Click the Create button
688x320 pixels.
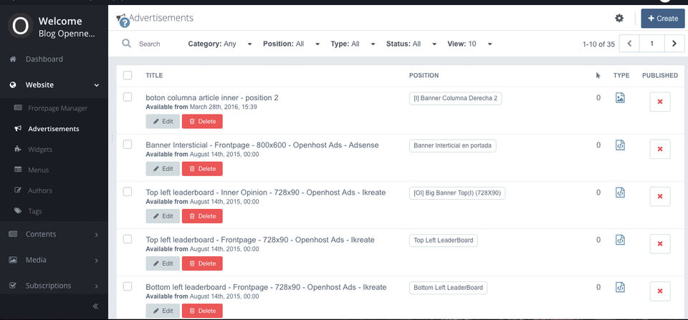pyautogui.click(x=662, y=19)
